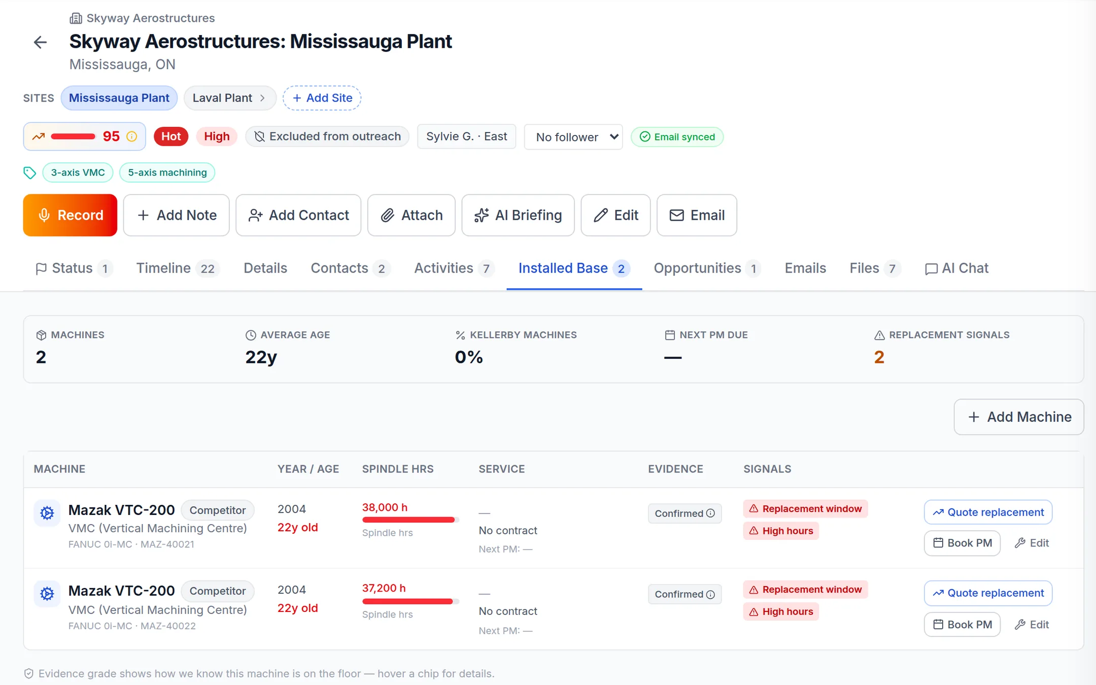This screenshot has width=1096, height=685.
Task: Open the Details tab
Action: click(x=265, y=268)
